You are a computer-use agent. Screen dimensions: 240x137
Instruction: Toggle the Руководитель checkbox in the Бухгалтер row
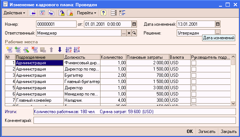tap(194, 75)
